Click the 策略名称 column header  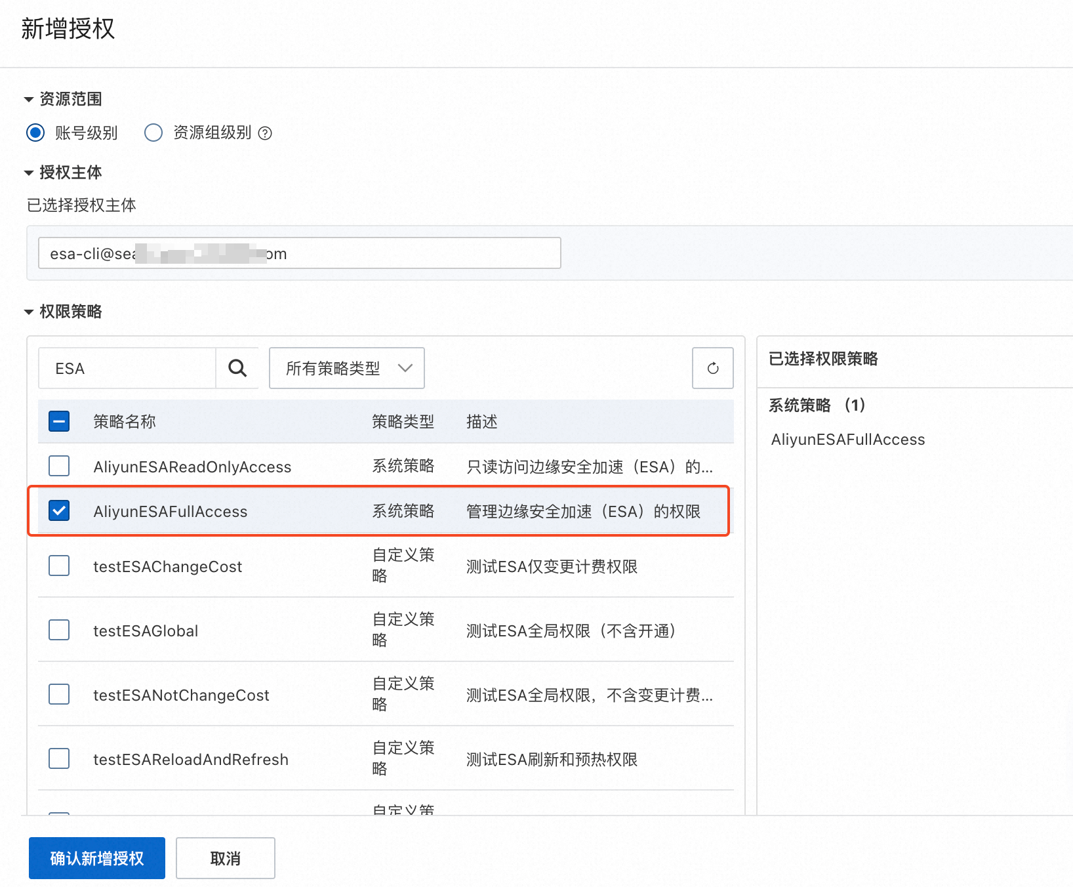(125, 421)
